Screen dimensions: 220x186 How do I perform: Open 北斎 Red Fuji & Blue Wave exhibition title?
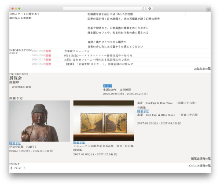167,117
